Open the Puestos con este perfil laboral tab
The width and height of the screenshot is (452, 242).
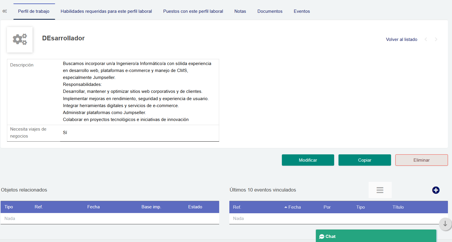193,11
